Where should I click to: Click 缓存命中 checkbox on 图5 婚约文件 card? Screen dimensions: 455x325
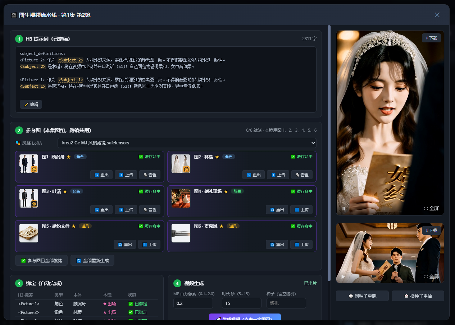(141, 226)
